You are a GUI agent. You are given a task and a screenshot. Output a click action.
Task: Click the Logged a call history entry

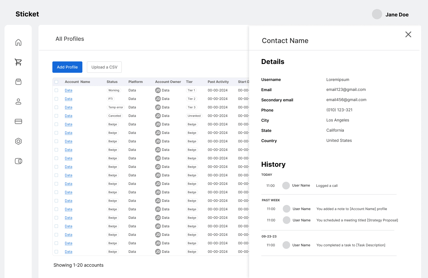327,186
